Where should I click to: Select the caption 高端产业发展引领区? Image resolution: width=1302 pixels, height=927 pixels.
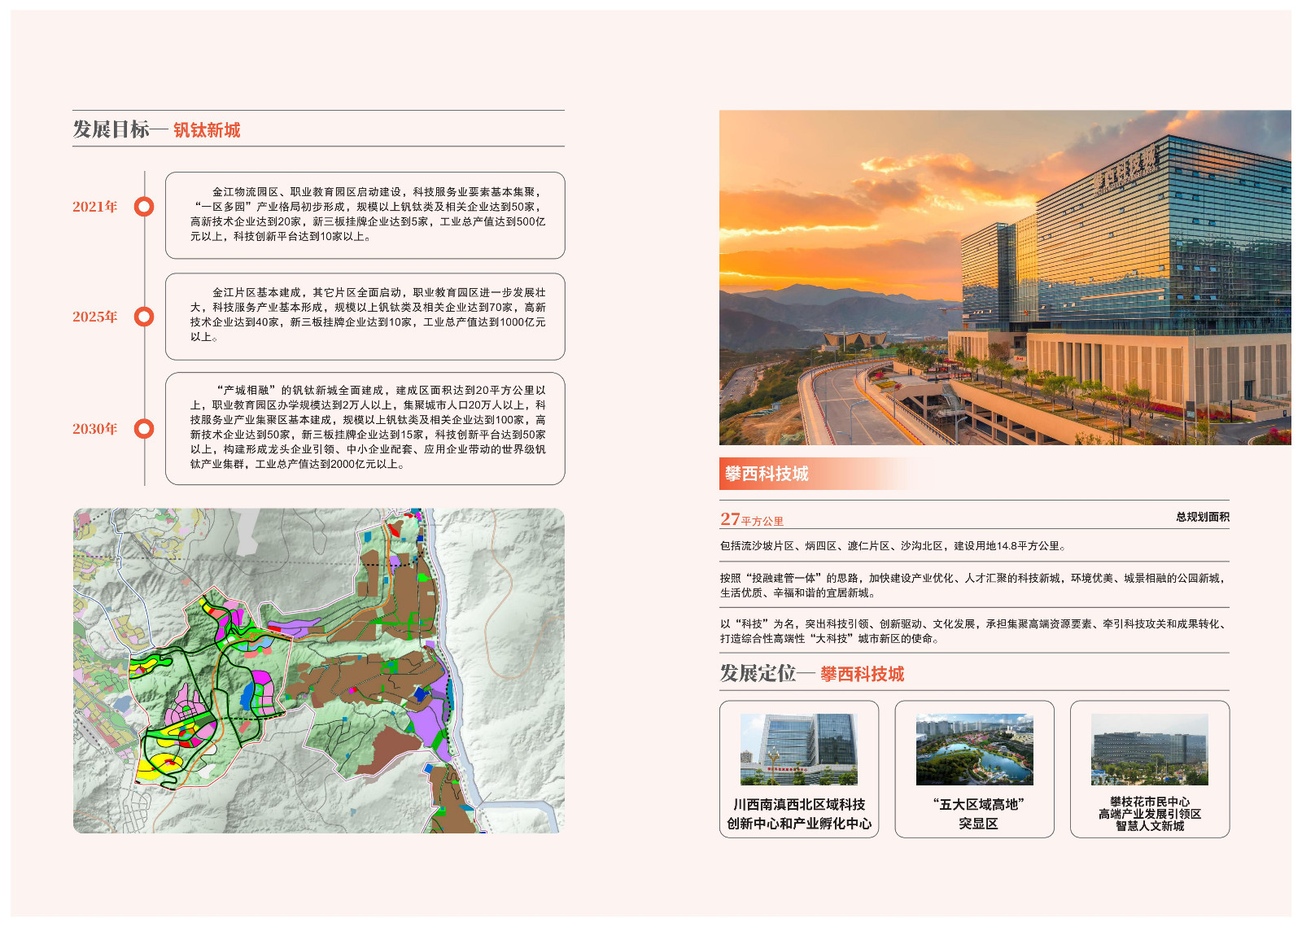1150,814
